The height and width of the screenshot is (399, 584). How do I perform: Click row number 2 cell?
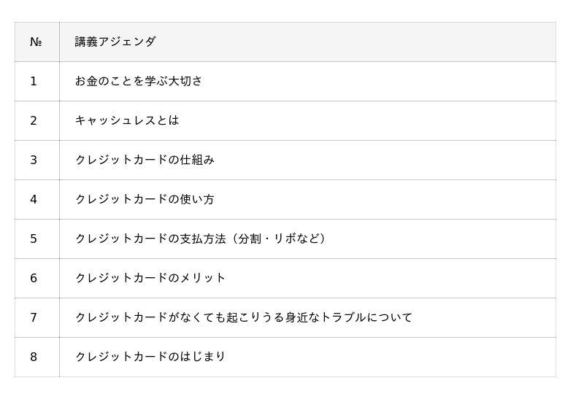coord(34,121)
